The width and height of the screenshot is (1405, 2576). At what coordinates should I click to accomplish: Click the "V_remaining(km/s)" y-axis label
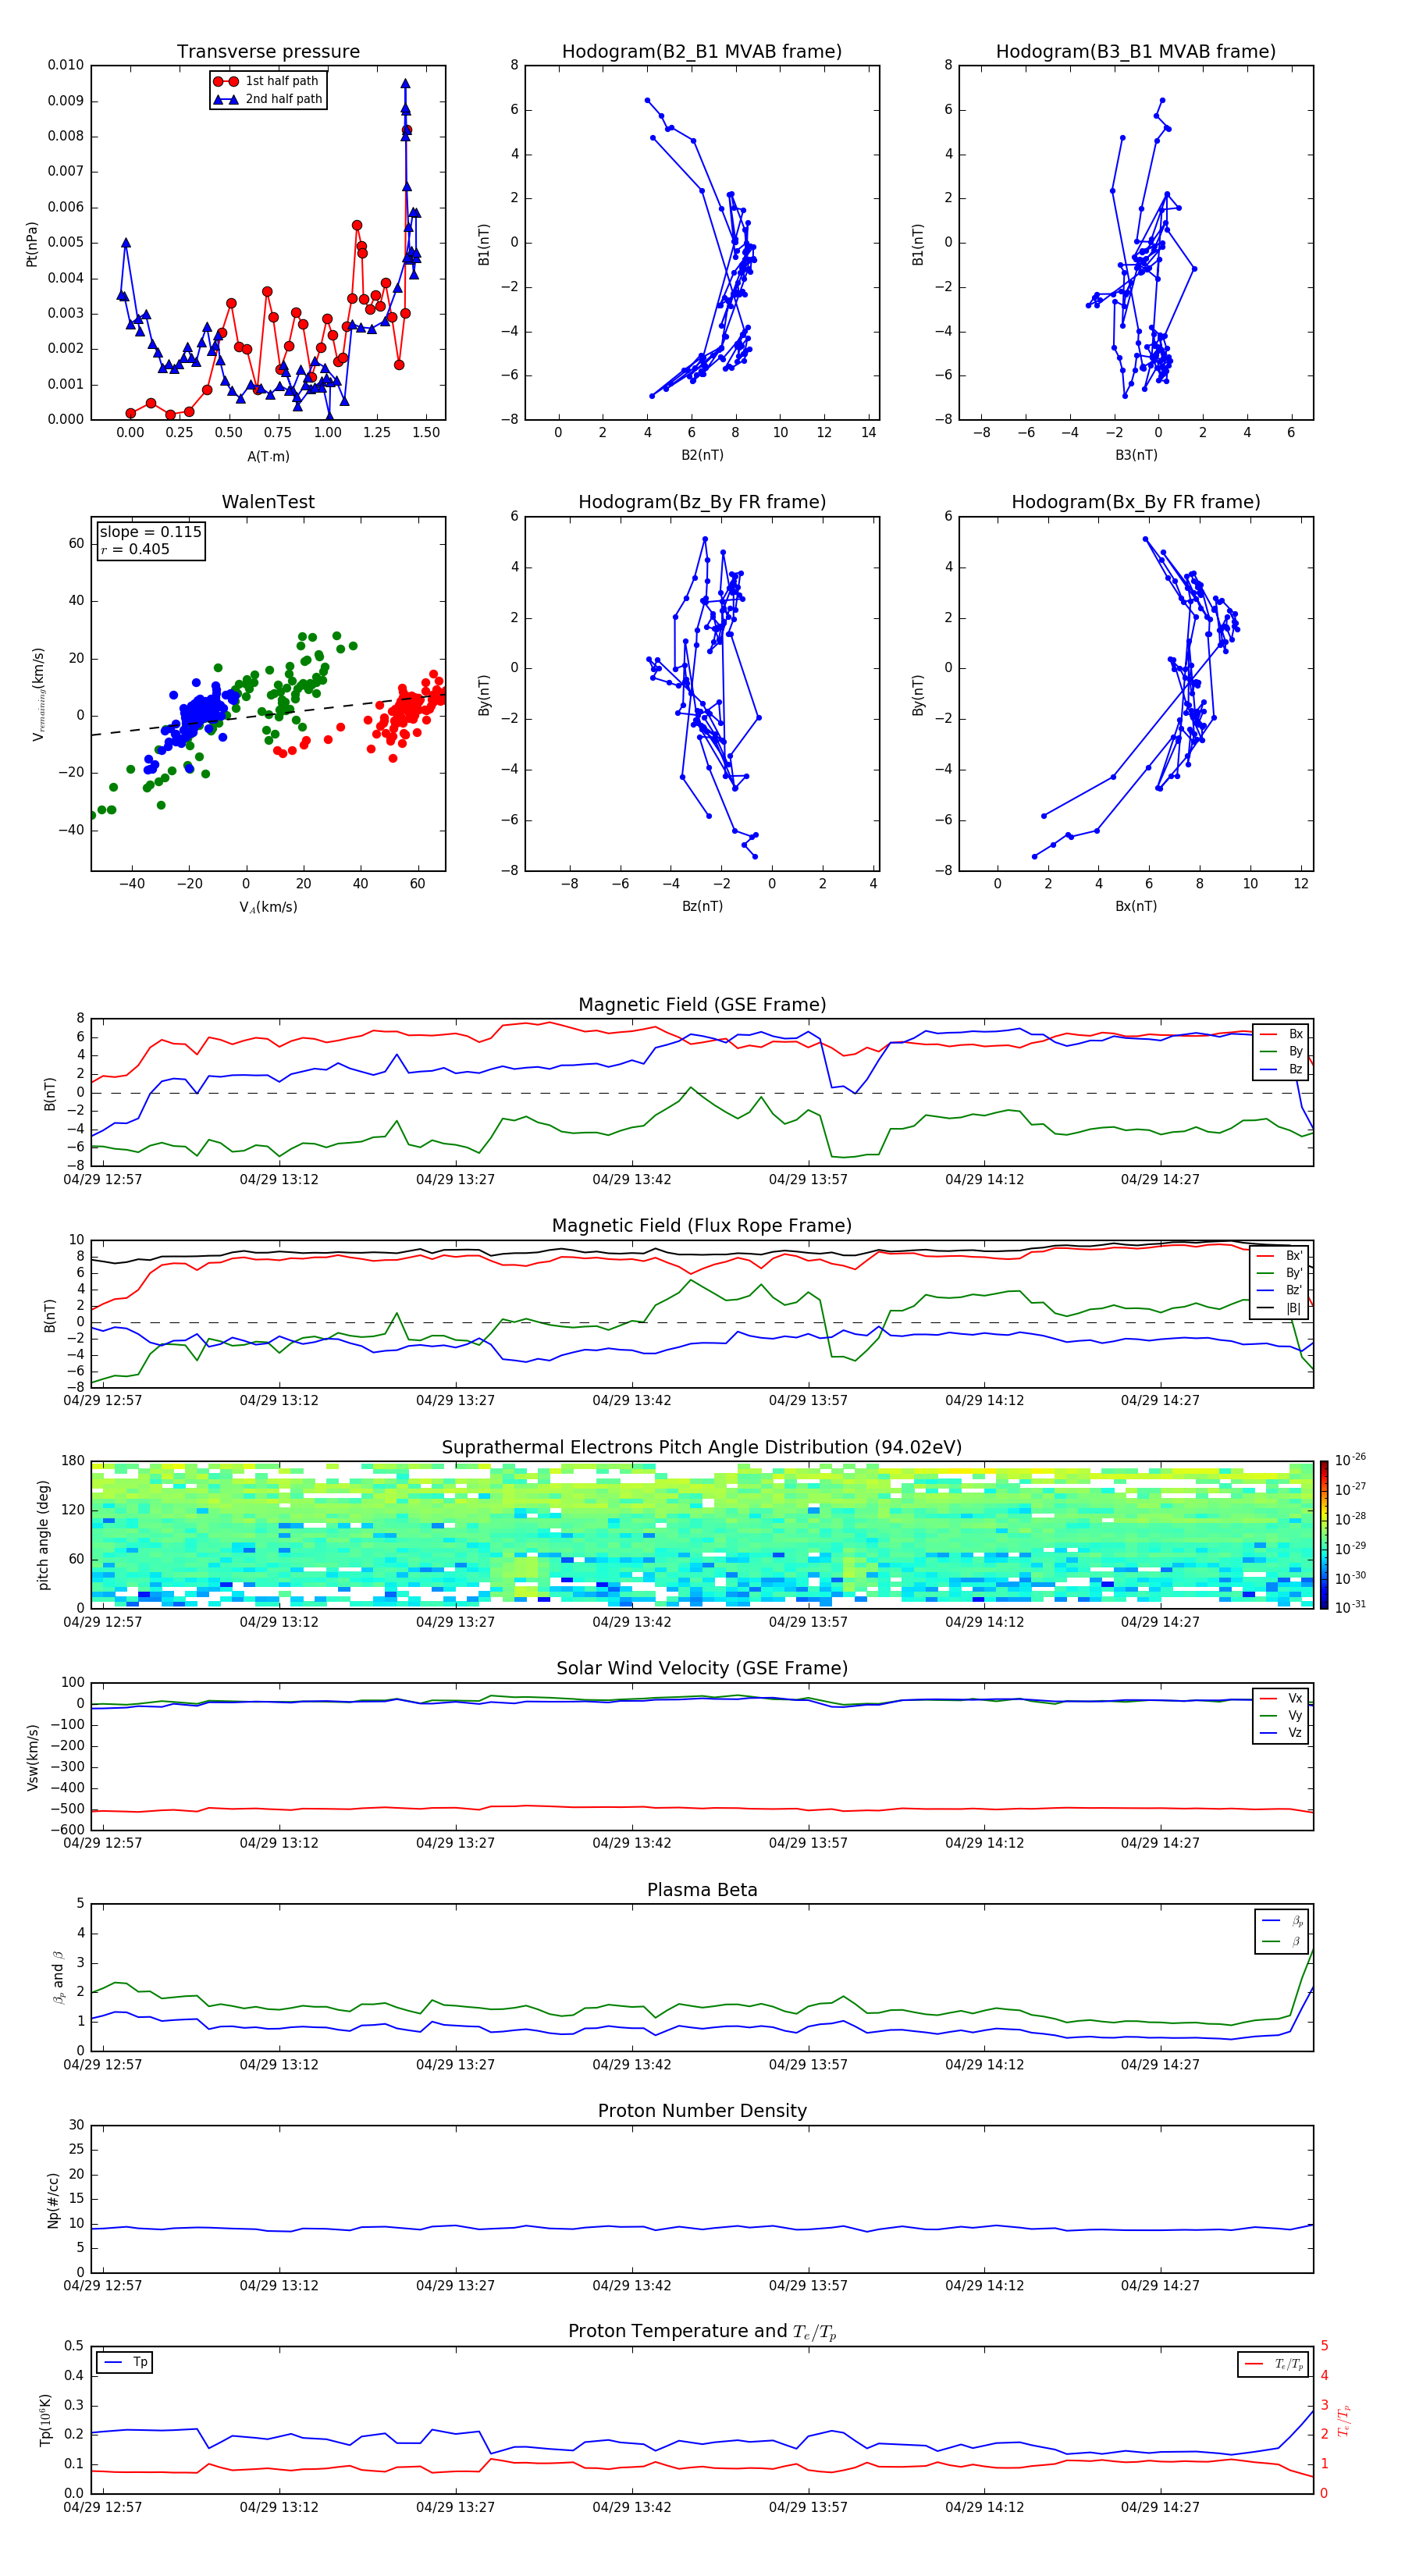tap(38, 694)
